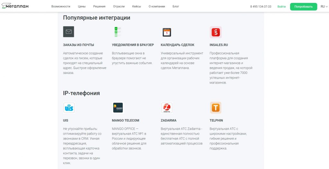The width and height of the screenshot is (329, 169).
Task: Open the Zadarma logo icon
Action: click(x=167, y=108)
